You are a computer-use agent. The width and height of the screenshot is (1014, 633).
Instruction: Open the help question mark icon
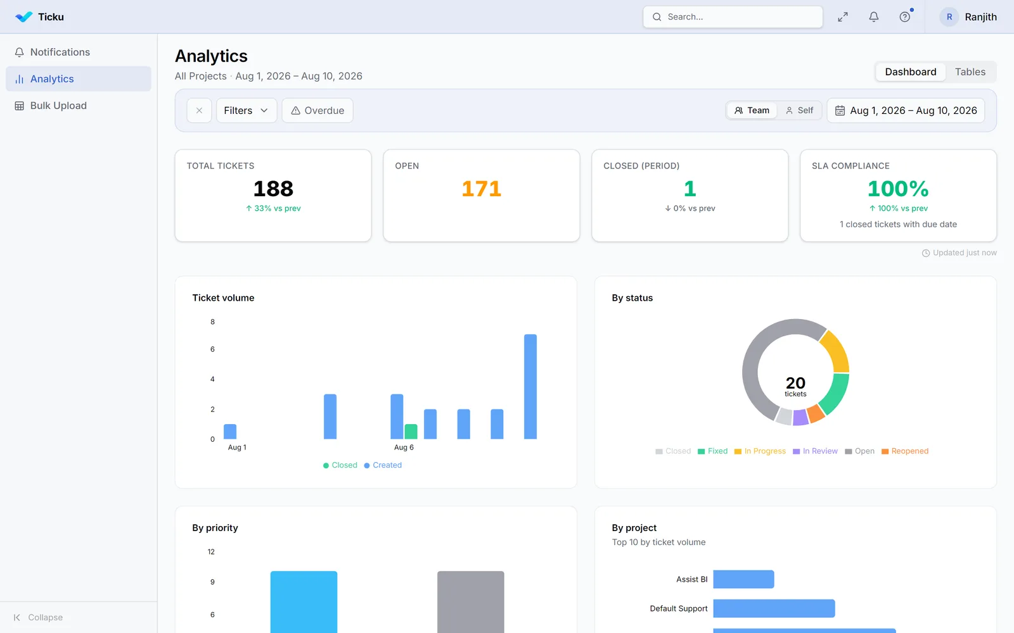[x=905, y=17]
